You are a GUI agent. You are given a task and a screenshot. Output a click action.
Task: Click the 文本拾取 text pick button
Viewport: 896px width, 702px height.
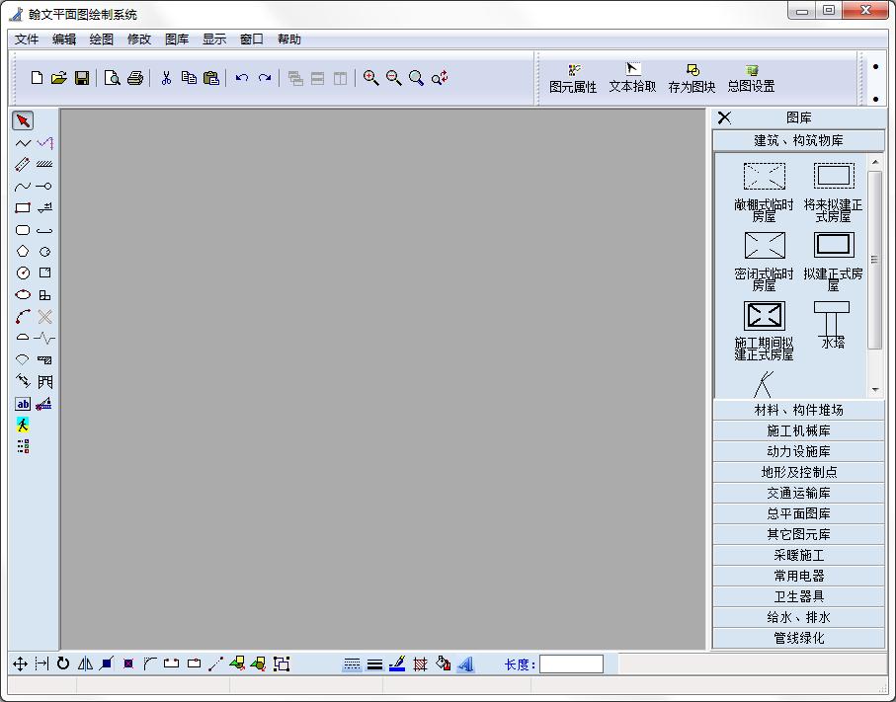pyautogui.click(x=632, y=79)
